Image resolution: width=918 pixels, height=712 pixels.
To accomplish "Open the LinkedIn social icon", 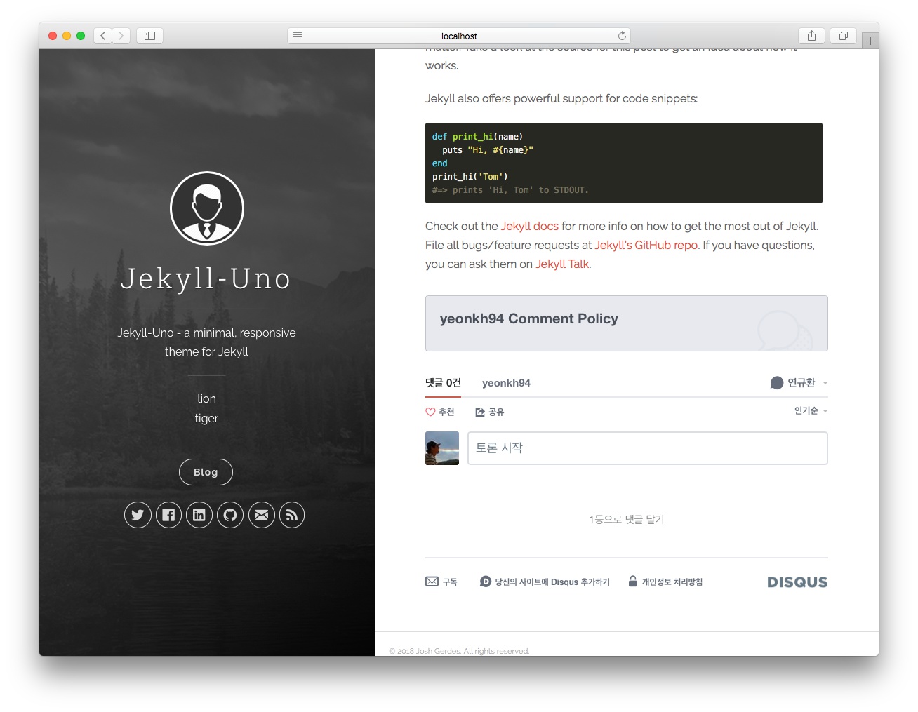I will 199,515.
